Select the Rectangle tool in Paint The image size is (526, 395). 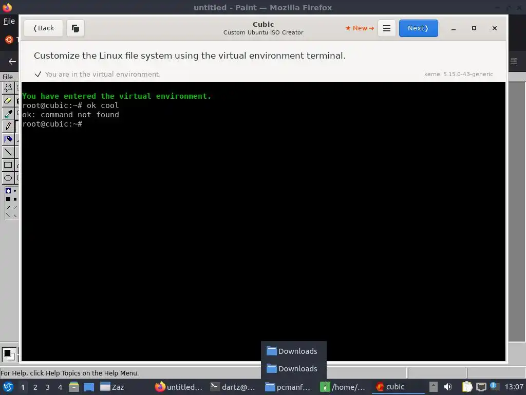pyautogui.click(x=8, y=165)
